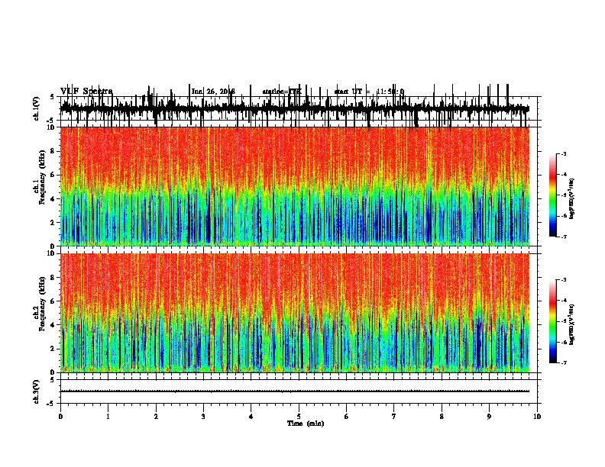Click the ch.1 voltage waveform trace
Image resolution: width=605 pixels, height=467 pixels.
pos(295,108)
